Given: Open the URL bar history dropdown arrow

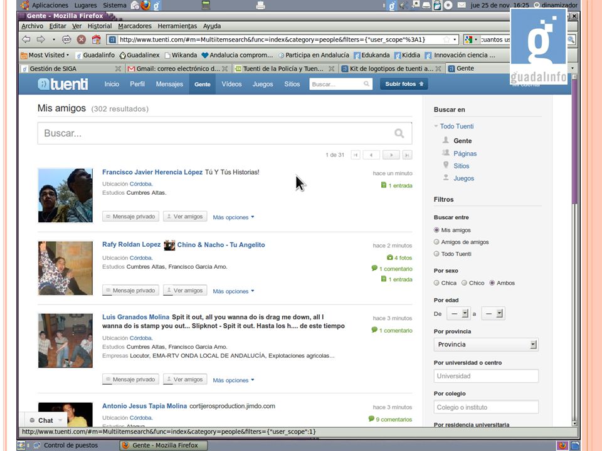Looking at the screenshot, I should [x=455, y=39].
